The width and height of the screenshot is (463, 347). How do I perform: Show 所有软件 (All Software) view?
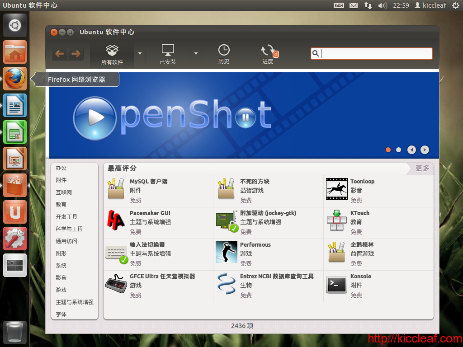coord(112,54)
